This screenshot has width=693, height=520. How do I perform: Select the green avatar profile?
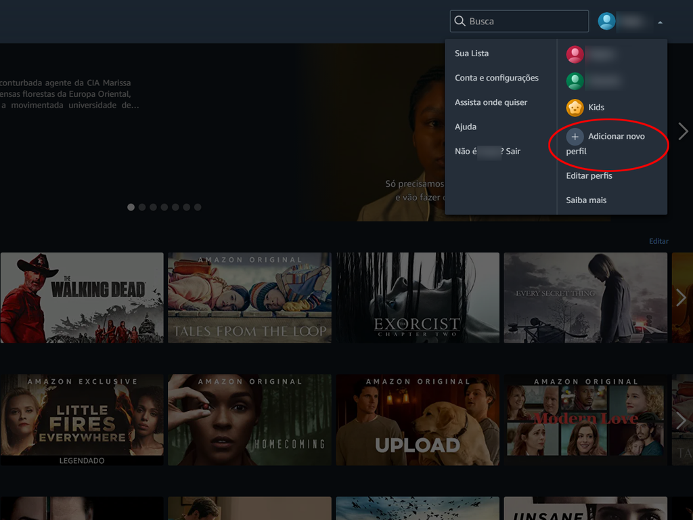(x=575, y=81)
